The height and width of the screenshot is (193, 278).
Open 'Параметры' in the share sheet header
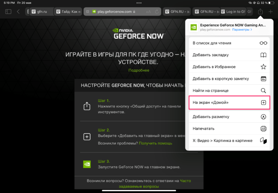(242, 30)
